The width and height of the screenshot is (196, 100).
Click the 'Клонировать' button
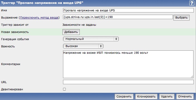click(x=146, y=96)
